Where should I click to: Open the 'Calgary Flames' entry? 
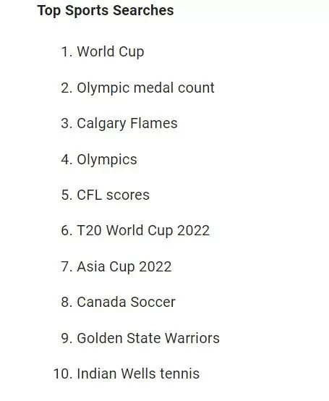point(127,123)
